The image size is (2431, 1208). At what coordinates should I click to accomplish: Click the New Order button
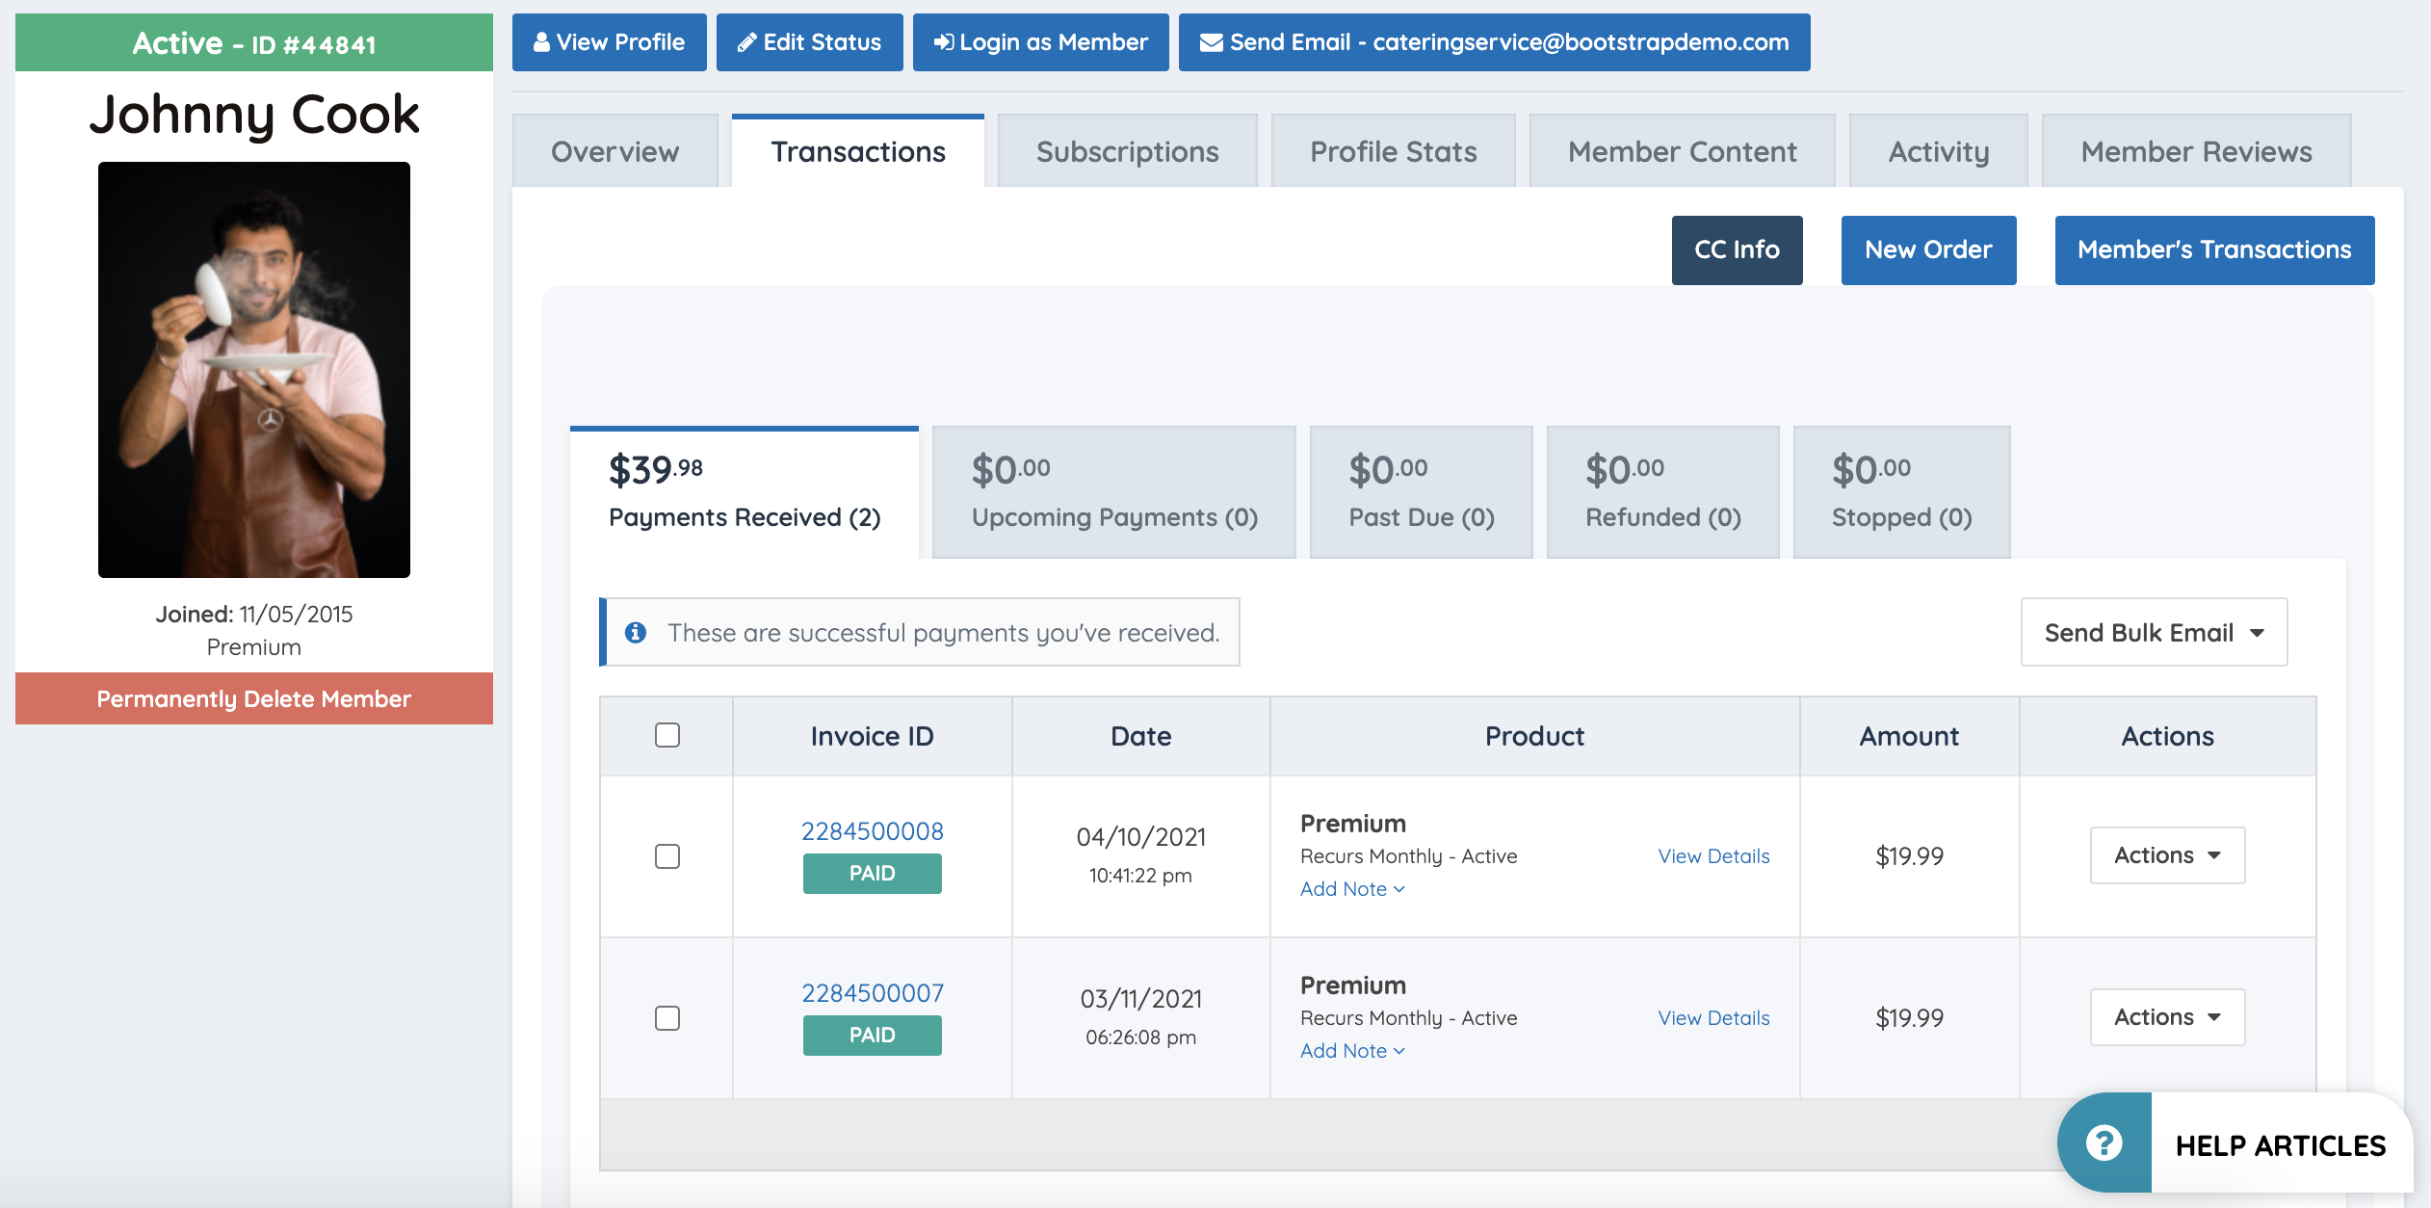tap(1928, 249)
